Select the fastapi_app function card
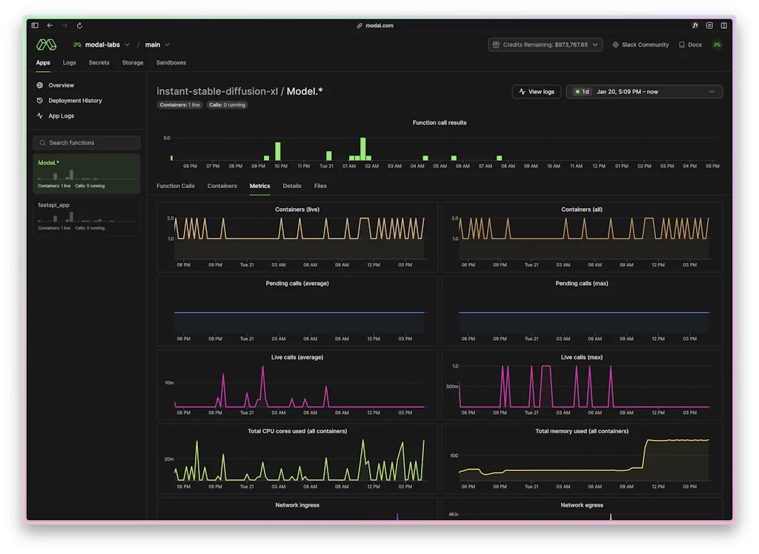The height and width of the screenshot is (554, 759). coord(85,215)
